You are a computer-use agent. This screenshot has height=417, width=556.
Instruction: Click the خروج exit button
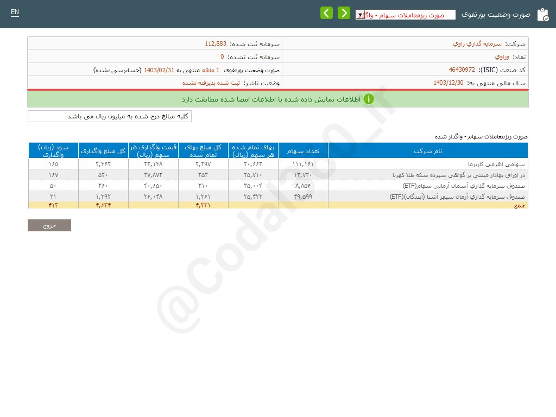pos(49,225)
